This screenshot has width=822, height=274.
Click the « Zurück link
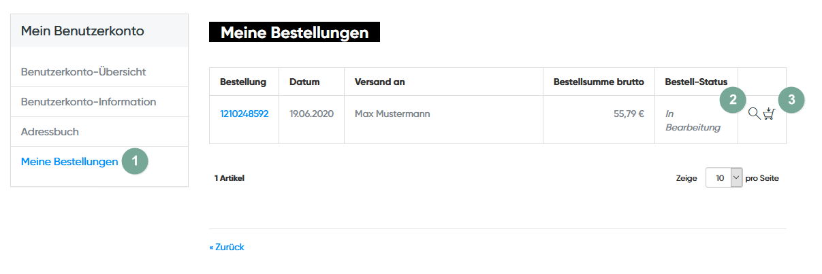click(x=227, y=247)
